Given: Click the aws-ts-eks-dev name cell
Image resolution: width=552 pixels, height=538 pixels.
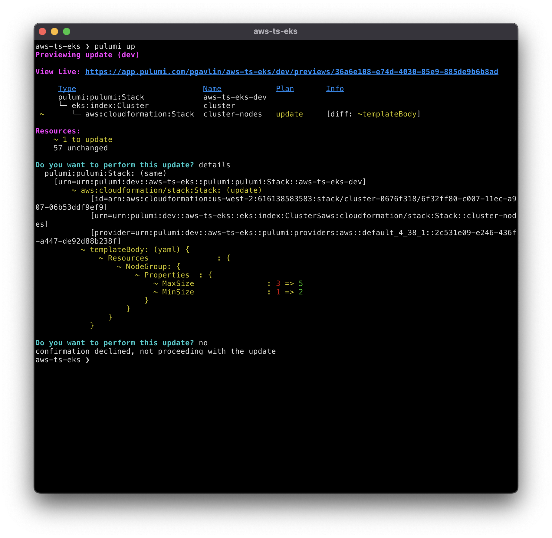Looking at the screenshot, I should [x=235, y=97].
